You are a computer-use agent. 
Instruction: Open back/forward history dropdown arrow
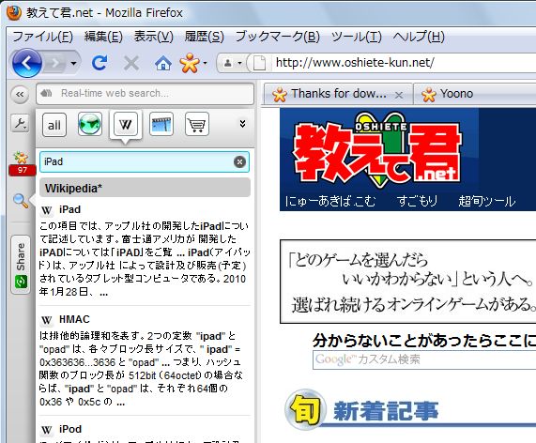click(x=73, y=63)
